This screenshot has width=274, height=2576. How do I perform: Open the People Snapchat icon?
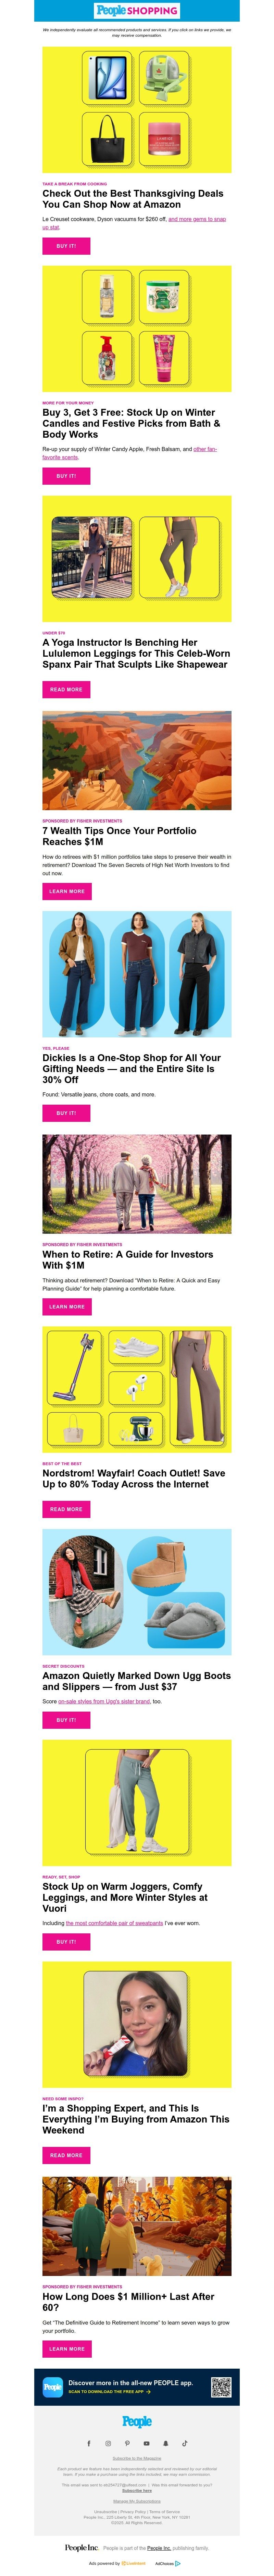coord(165,2443)
